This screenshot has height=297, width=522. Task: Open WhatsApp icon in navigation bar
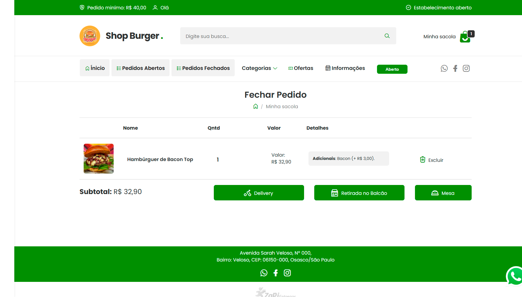444,68
